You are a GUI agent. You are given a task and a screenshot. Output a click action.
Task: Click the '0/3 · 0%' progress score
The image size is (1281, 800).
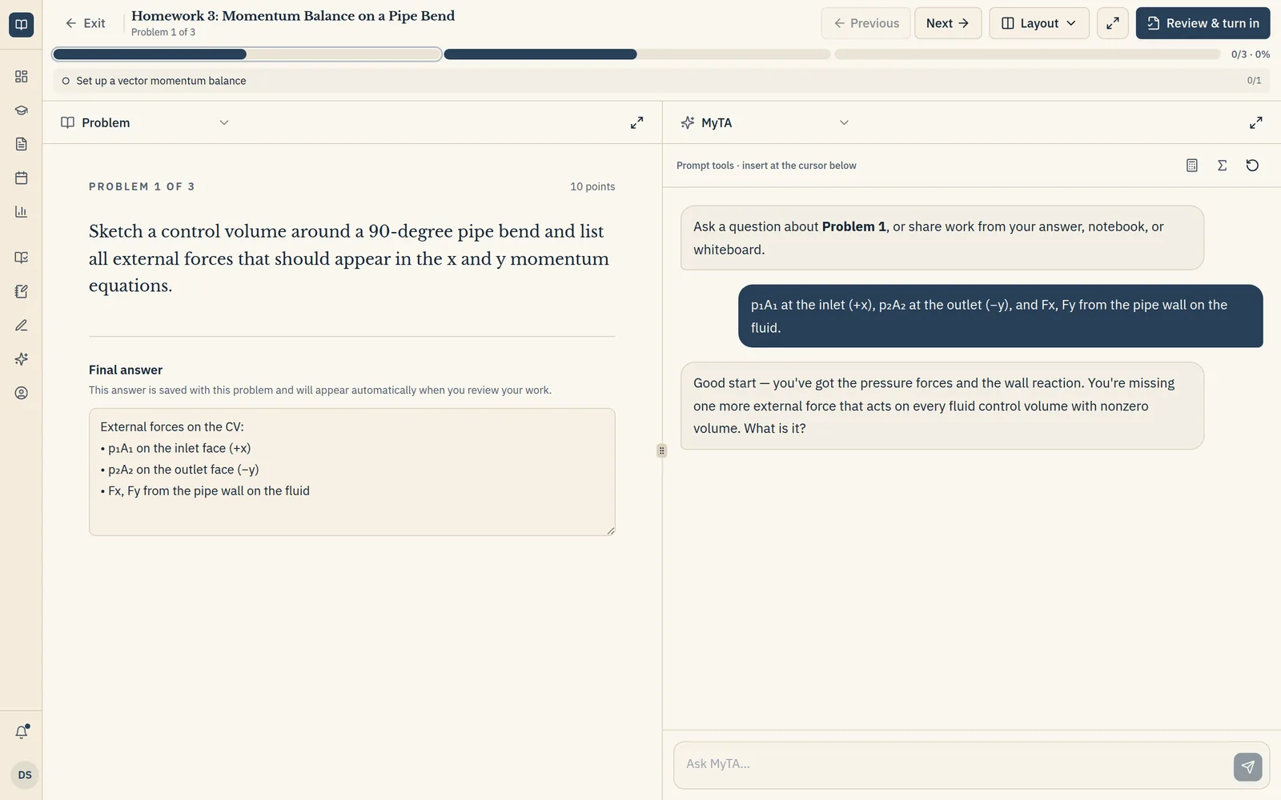[1251, 54]
